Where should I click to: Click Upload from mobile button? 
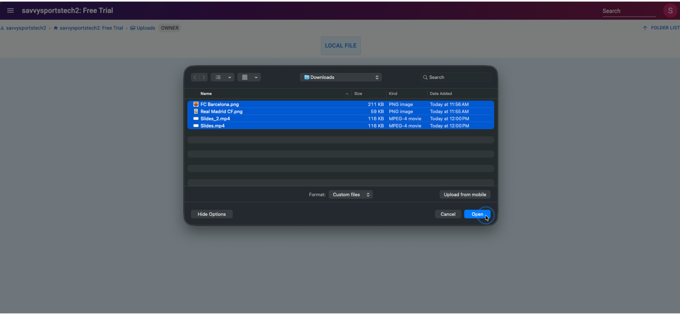pyautogui.click(x=465, y=195)
